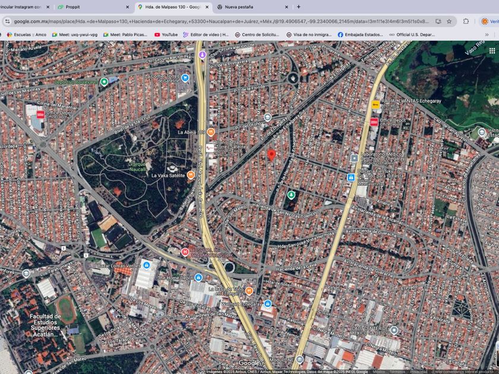Click the Bazar Lomas Verdes shopping pin
This screenshot has width=499, height=374.
(147, 265)
